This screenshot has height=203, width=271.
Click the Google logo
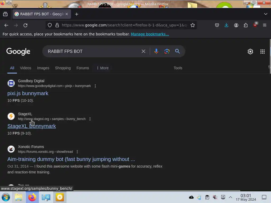[18, 52]
